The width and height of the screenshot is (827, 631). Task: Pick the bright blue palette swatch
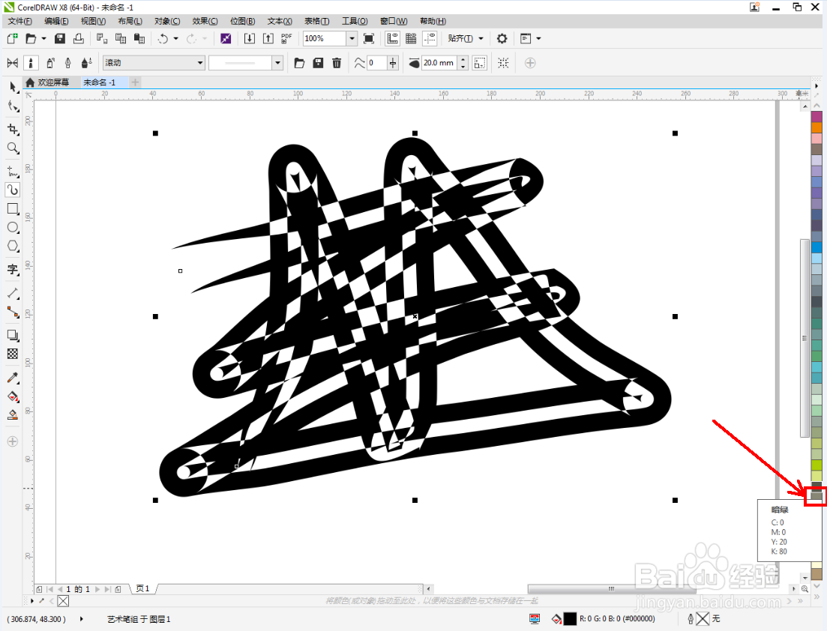point(817,247)
